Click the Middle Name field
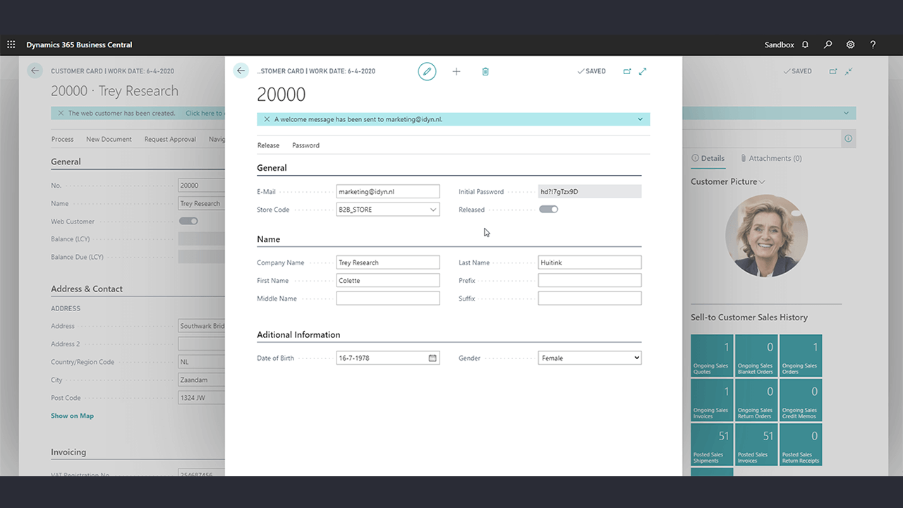The image size is (903, 508). point(388,298)
